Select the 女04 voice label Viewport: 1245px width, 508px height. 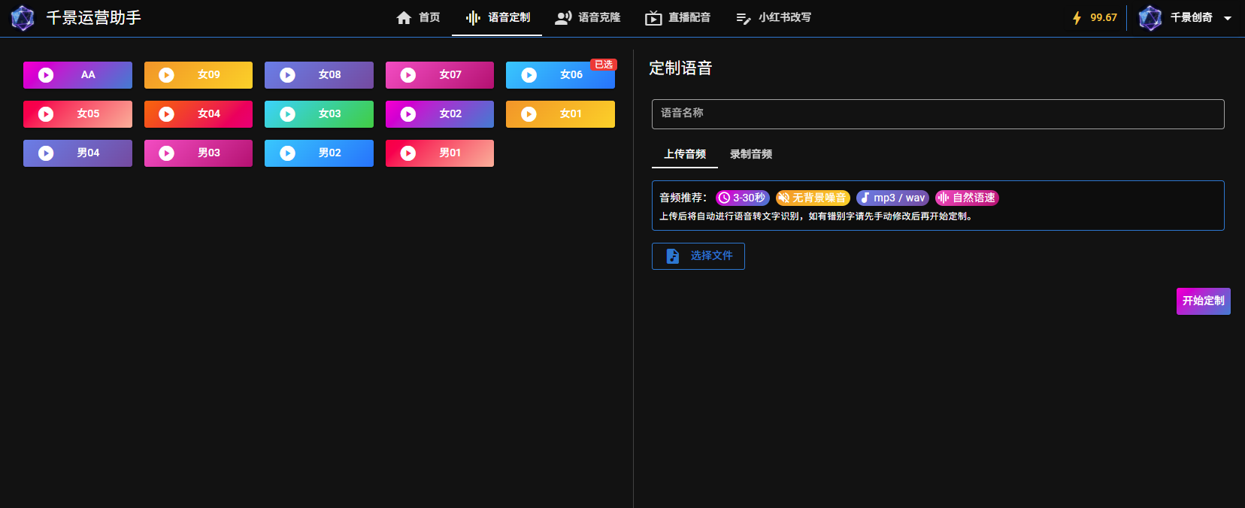pyautogui.click(x=209, y=114)
